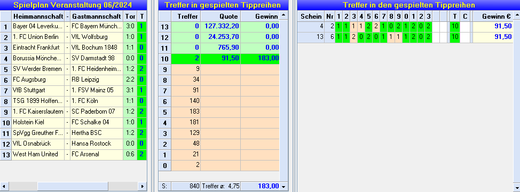
Task: Select the Borussia Mönche... home team cell
Action: [38, 58]
